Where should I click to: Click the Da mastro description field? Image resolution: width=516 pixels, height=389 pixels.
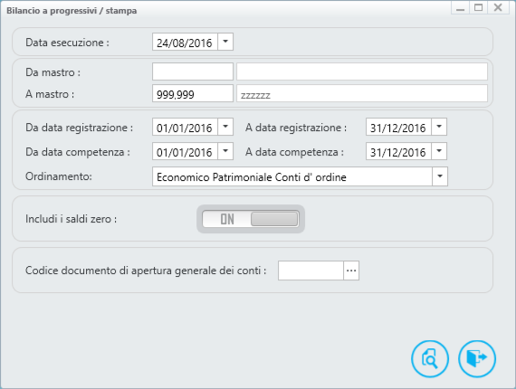click(x=362, y=71)
